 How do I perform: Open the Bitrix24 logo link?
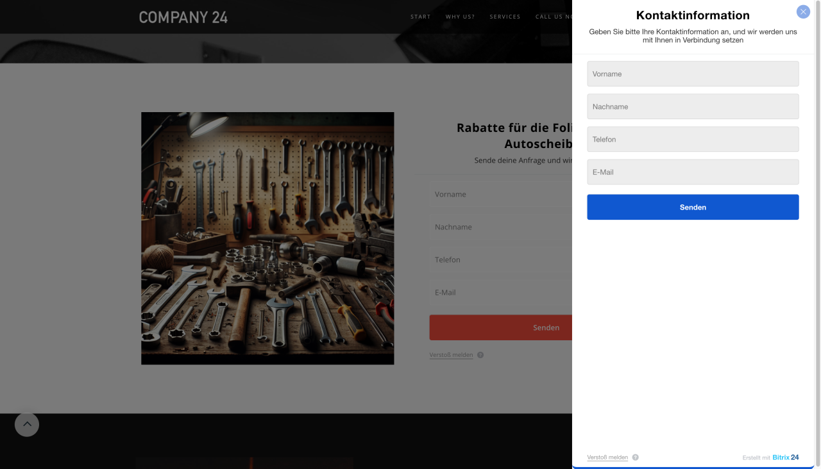[x=785, y=457]
